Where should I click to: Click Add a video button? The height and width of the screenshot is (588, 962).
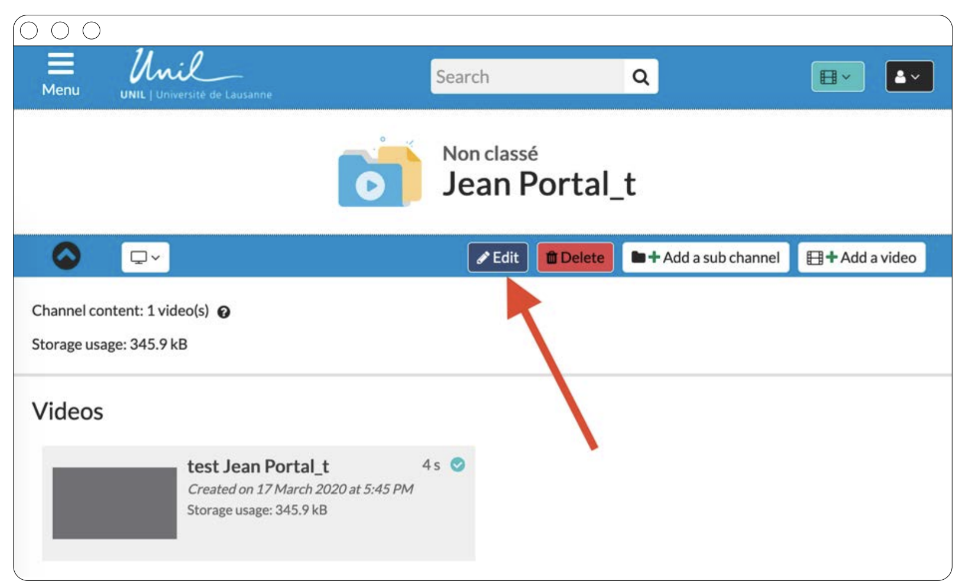pyautogui.click(x=861, y=257)
